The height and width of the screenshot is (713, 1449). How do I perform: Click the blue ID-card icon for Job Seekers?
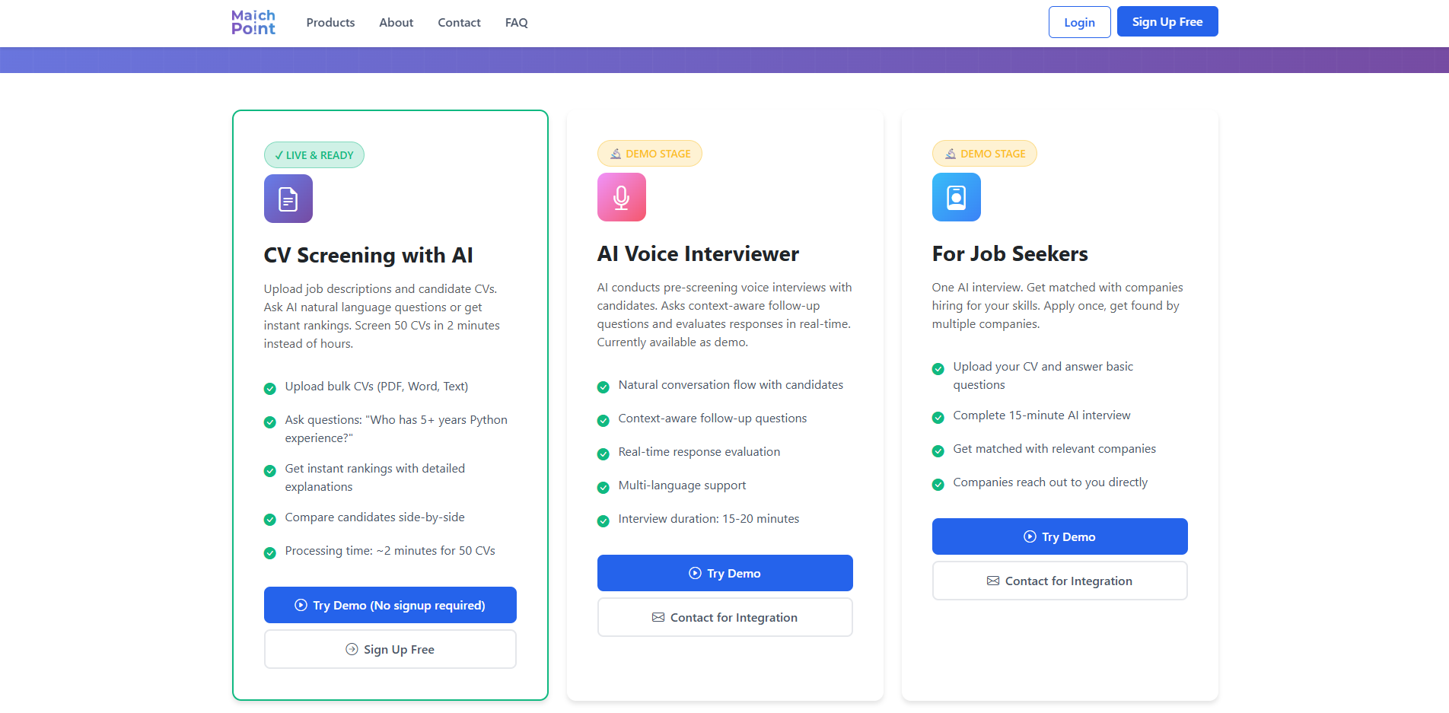956,196
